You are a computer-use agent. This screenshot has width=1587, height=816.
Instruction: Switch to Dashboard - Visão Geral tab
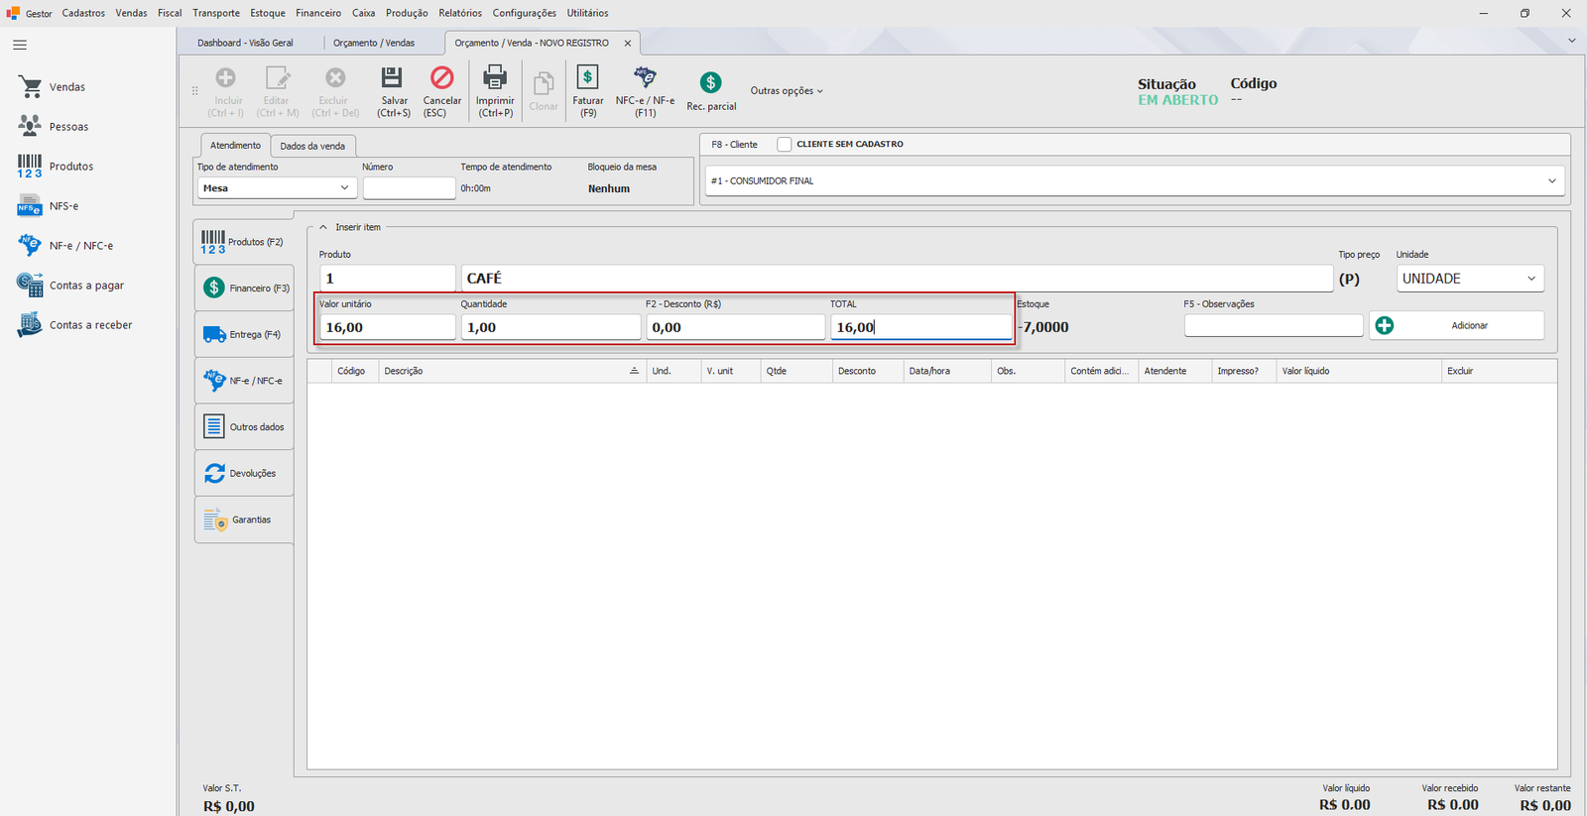pyautogui.click(x=245, y=43)
